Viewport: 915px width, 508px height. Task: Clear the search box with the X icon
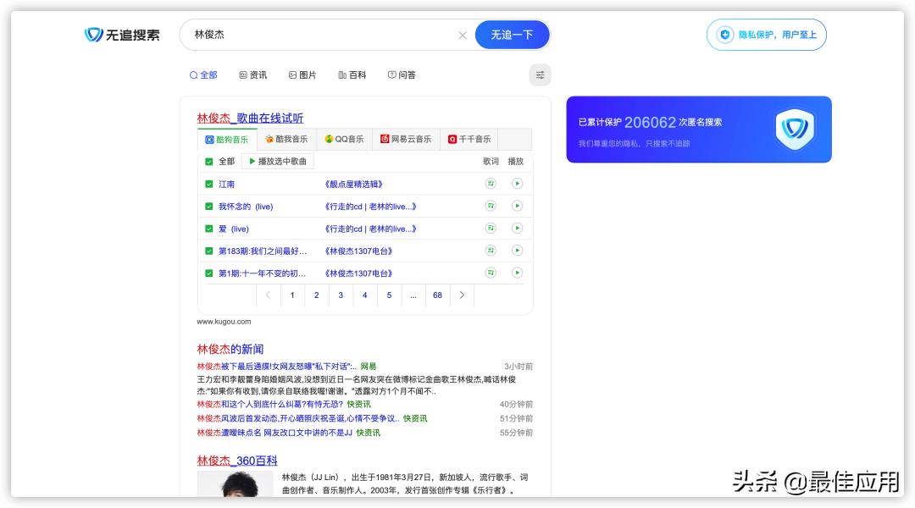[463, 35]
